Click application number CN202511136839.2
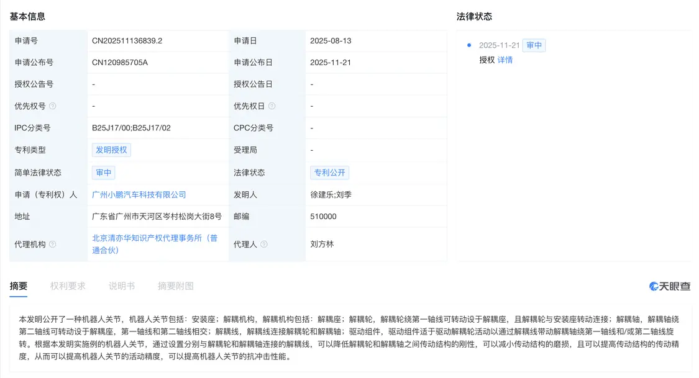 pyautogui.click(x=127, y=41)
